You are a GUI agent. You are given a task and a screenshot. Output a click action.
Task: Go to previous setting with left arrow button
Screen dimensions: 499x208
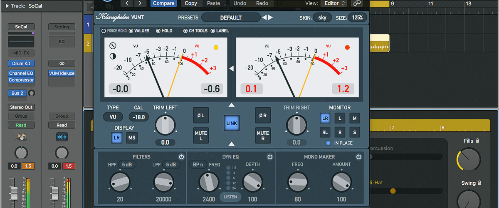click(x=127, y=3)
